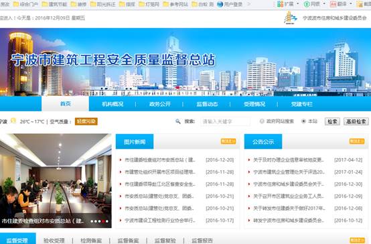This screenshot has width=371, height=244.
Task: Click the search magnifier icon
Action: coord(178,121)
